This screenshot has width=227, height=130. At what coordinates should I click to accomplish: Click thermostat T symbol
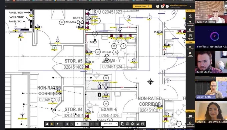(x=54, y=48)
